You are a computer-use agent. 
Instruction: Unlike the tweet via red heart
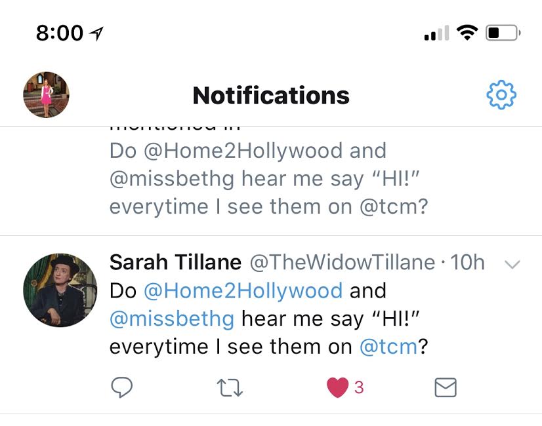click(x=337, y=388)
